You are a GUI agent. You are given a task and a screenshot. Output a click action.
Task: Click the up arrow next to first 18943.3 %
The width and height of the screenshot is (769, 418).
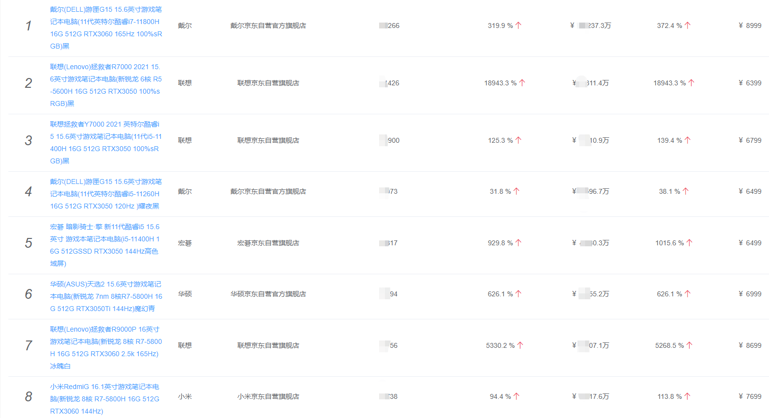click(x=522, y=83)
